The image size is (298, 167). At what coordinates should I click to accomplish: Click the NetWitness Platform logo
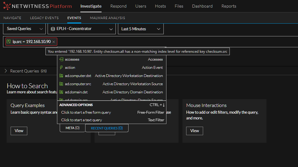tap(38, 6)
